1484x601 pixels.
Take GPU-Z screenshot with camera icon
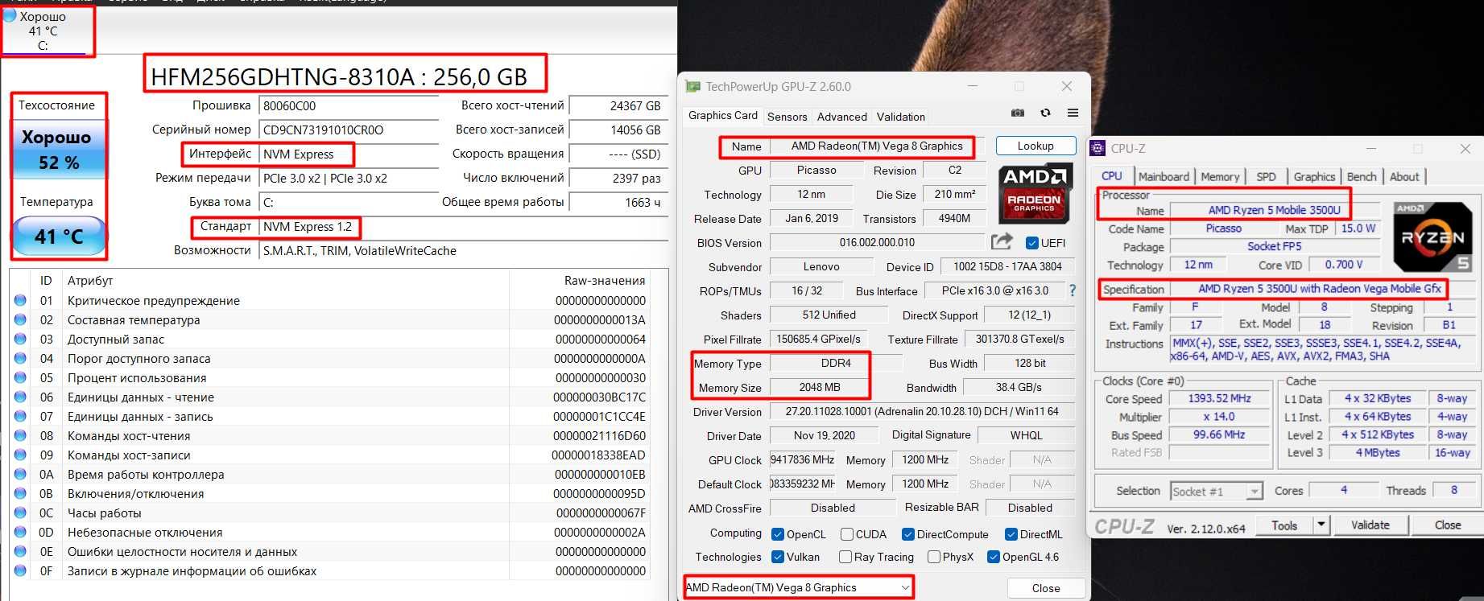point(1018,113)
